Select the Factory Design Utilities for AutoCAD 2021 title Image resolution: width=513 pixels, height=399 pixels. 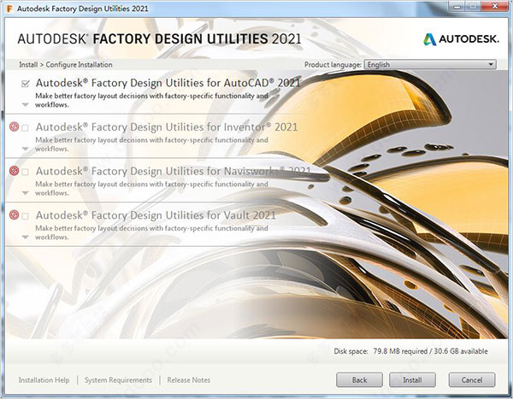point(168,83)
